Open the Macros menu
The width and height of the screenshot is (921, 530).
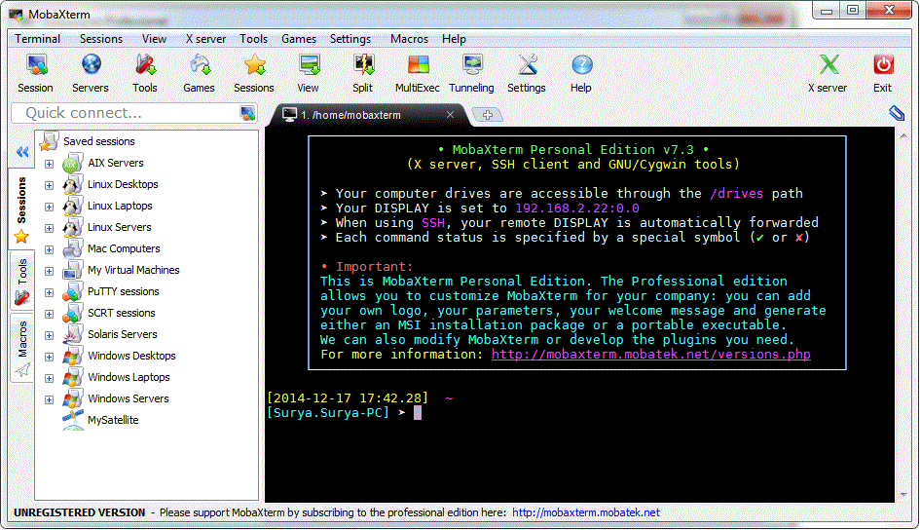[410, 39]
